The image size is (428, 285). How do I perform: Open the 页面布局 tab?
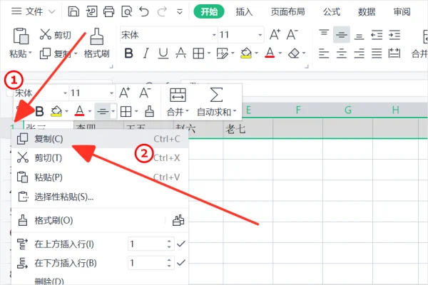pos(287,11)
